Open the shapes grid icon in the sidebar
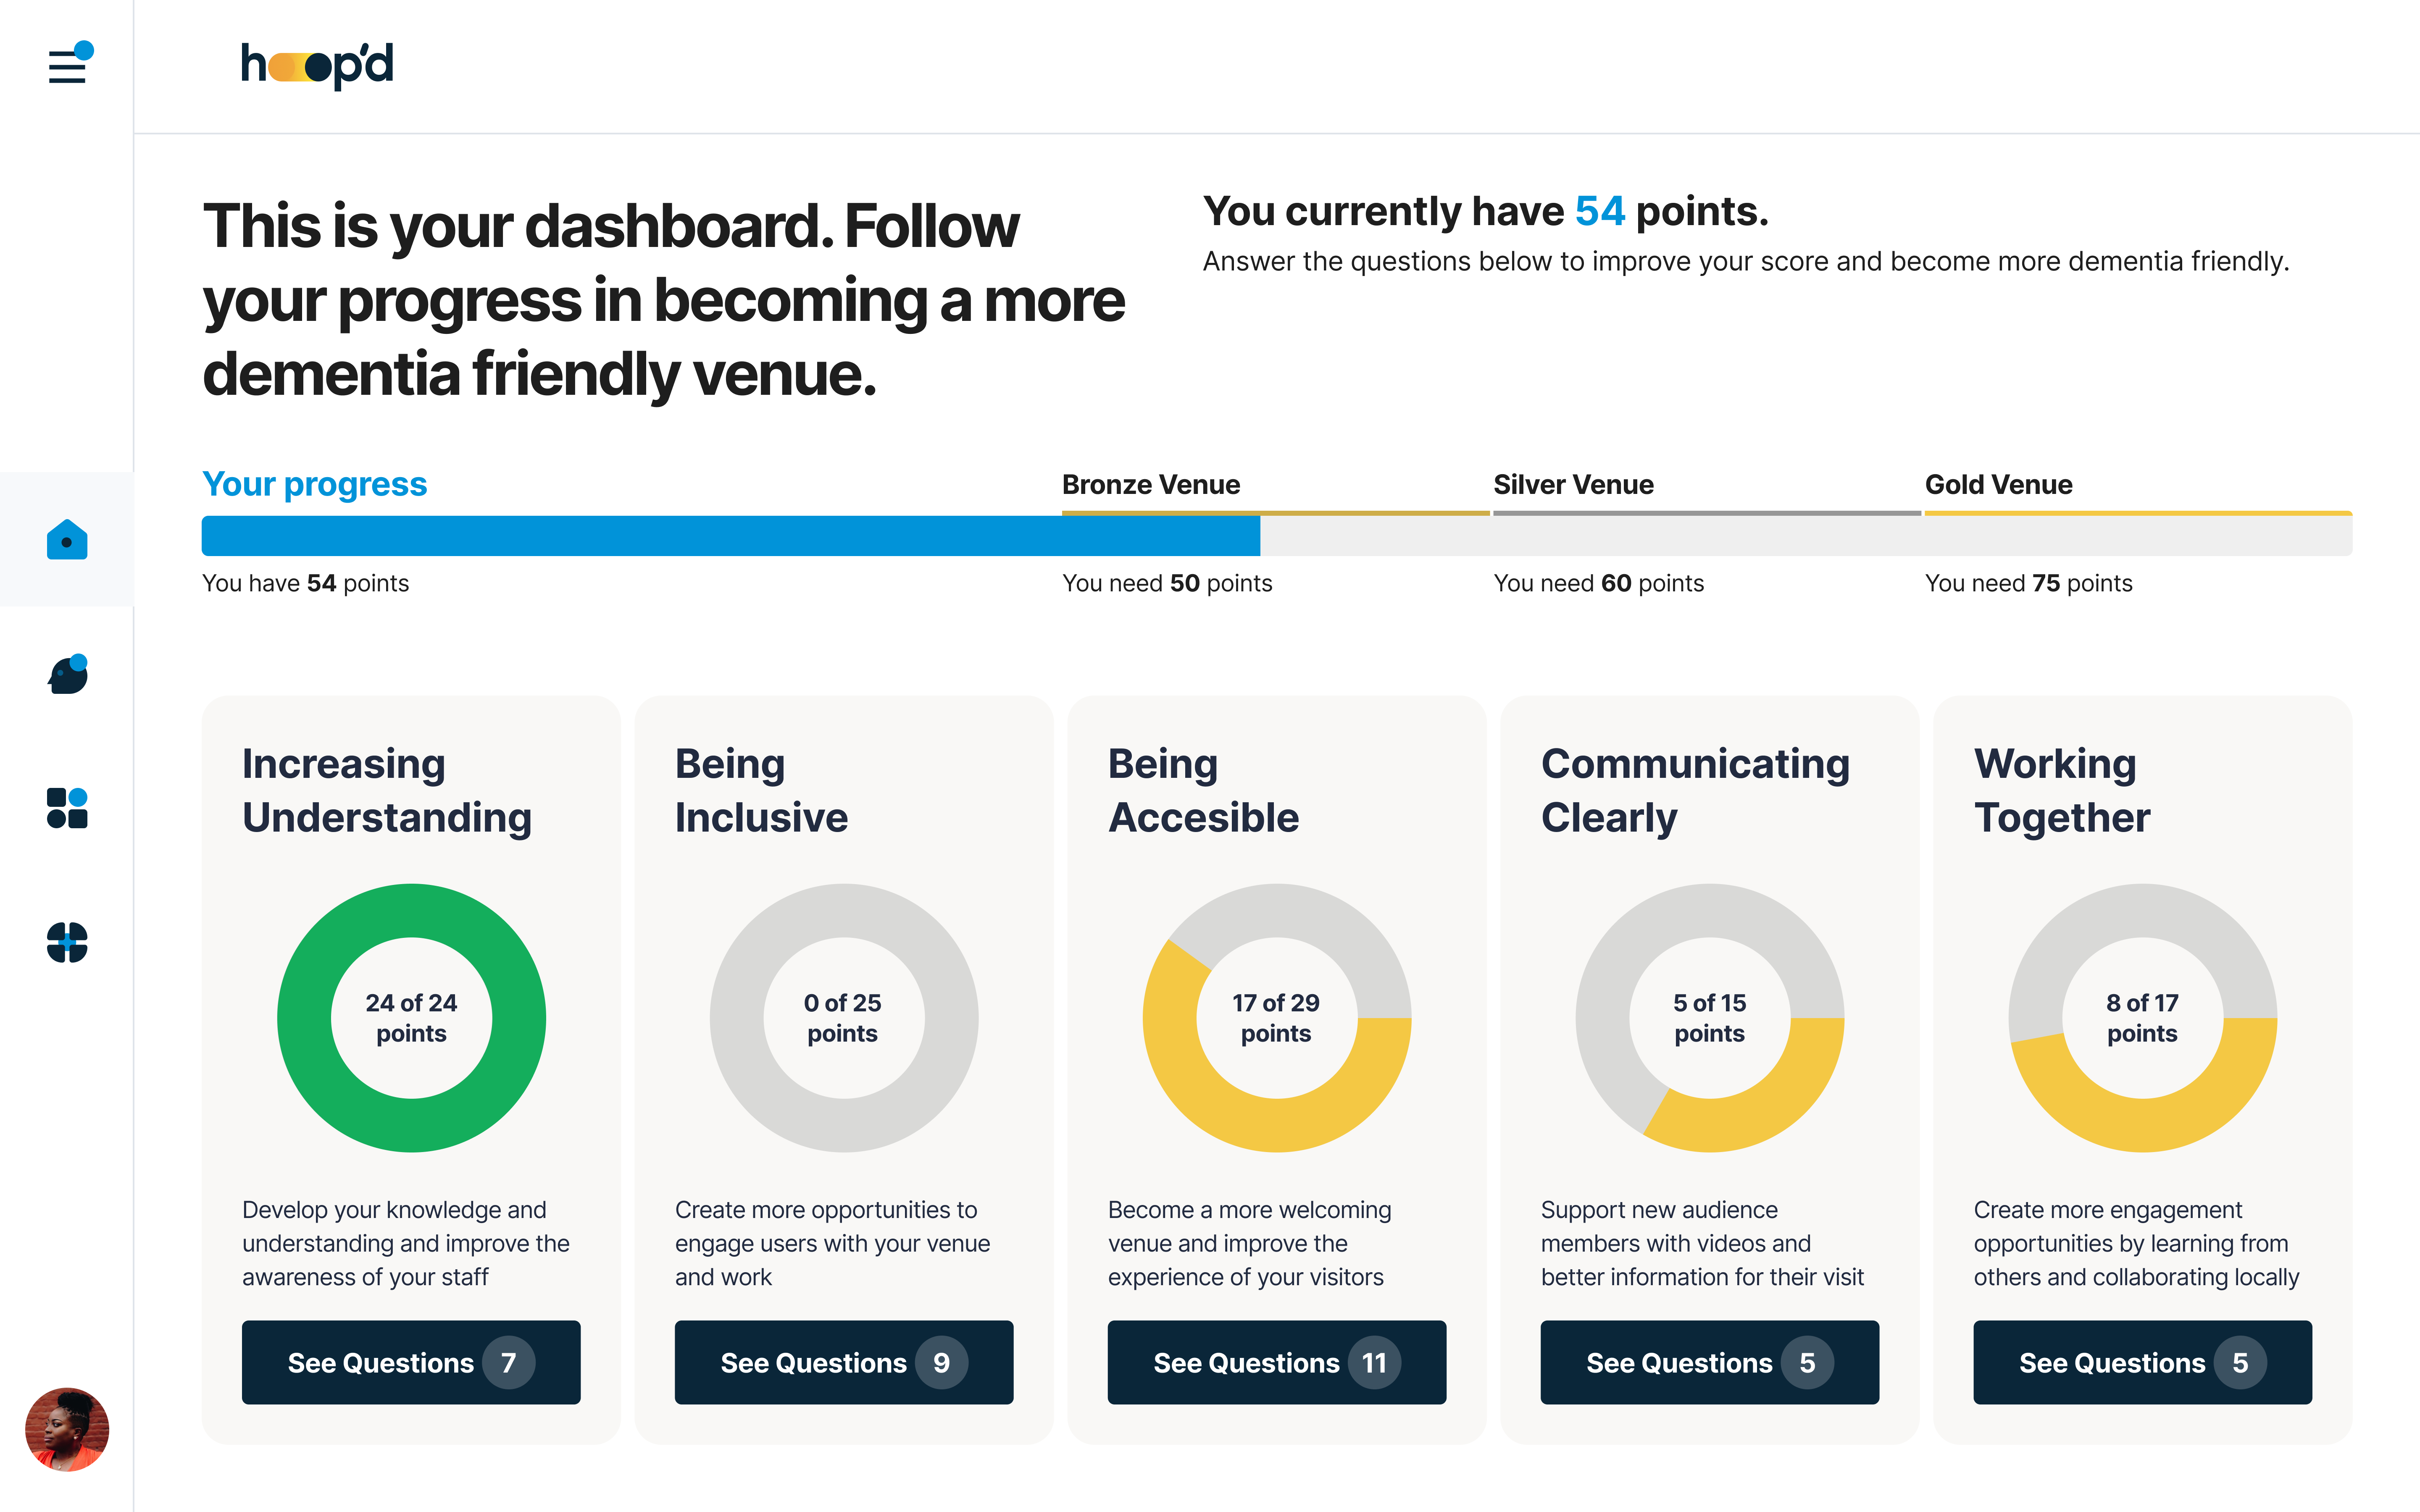2420x1512 pixels. point(67,808)
